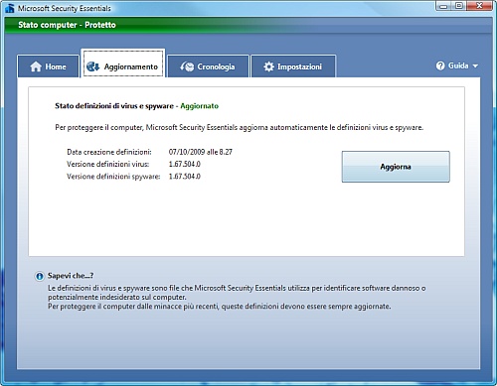Click the Security Essentials title bar icon
Viewport: 497px width, 386px height.
10,8
